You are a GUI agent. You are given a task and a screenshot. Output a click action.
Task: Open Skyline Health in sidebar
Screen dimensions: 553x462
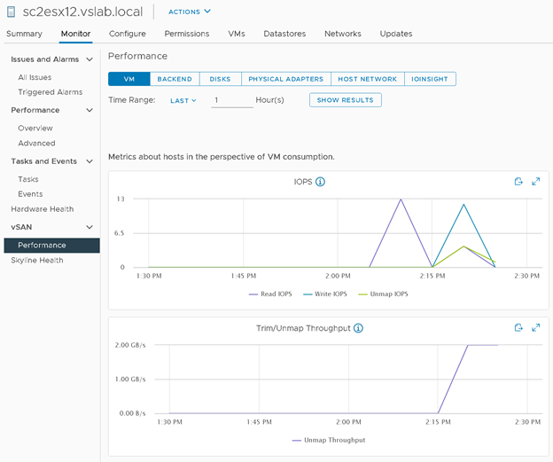click(x=36, y=261)
